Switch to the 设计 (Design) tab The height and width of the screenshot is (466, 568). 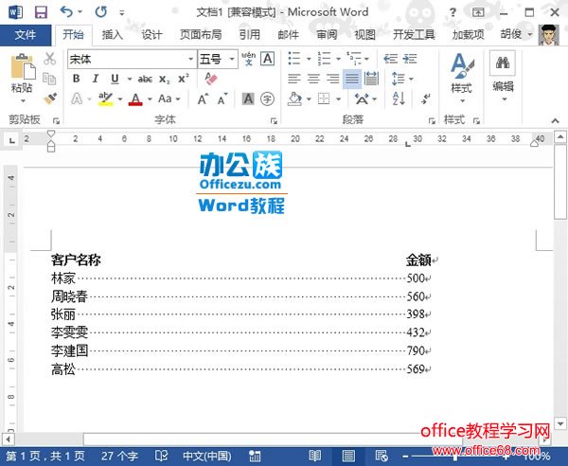pyautogui.click(x=151, y=35)
